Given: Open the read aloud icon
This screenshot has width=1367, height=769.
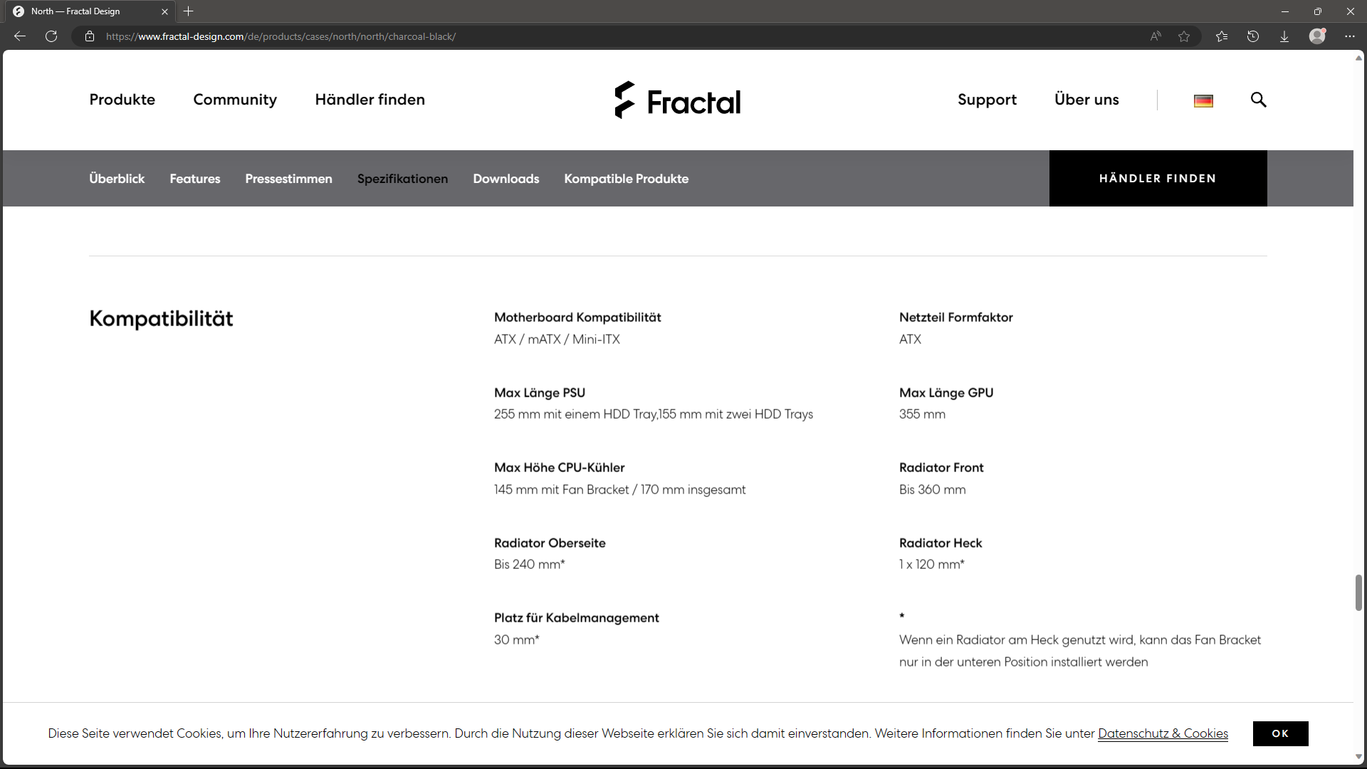Looking at the screenshot, I should point(1156,36).
